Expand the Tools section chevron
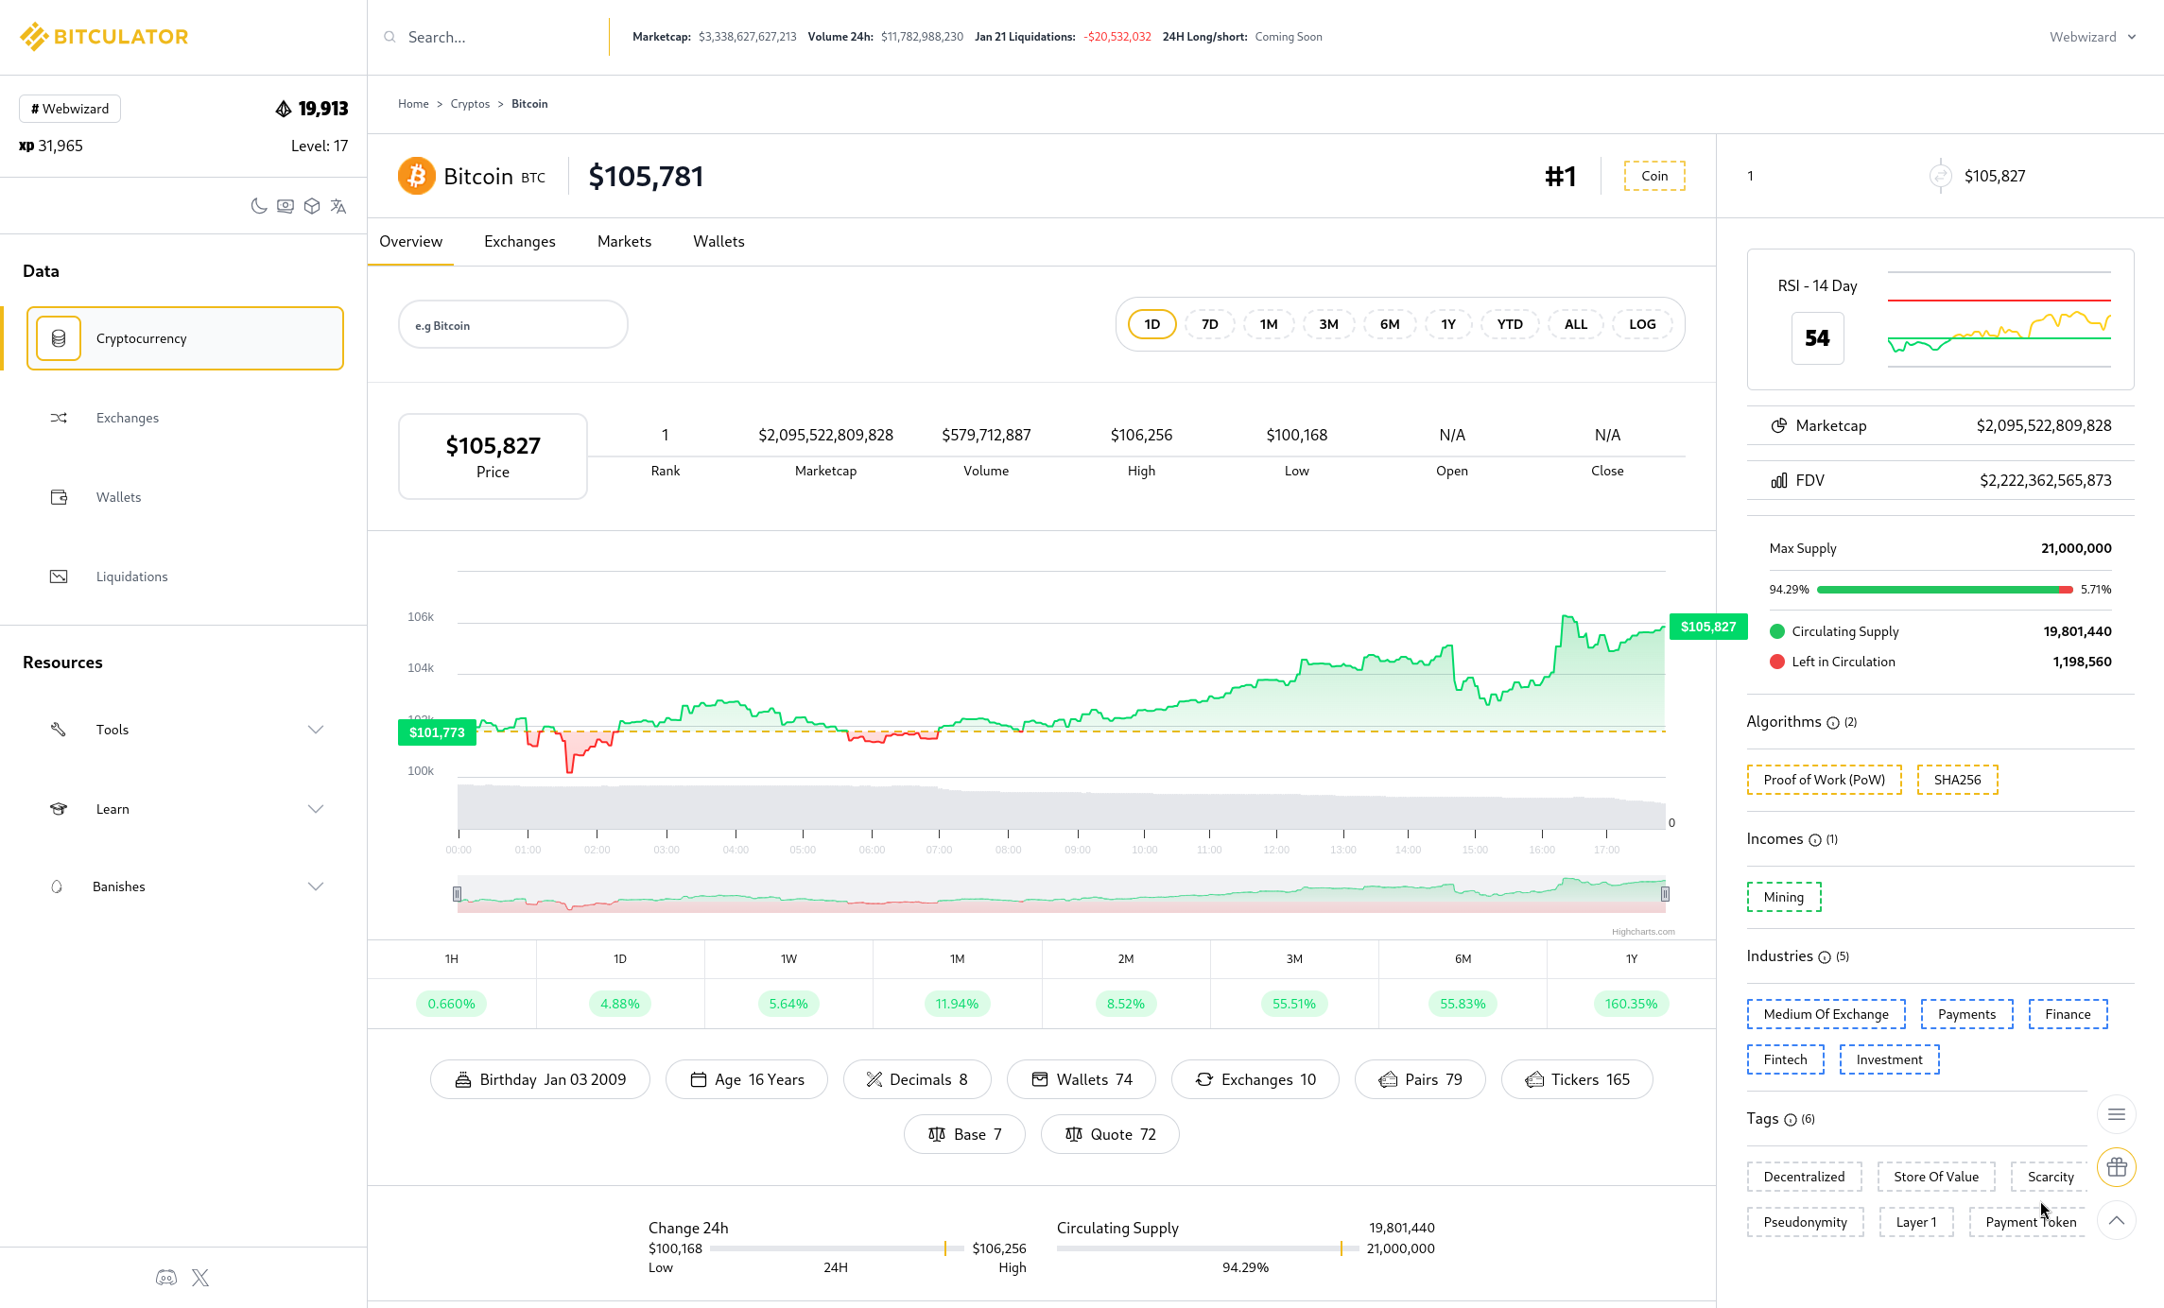Screen dimensions: 2164x1308 (316, 730)
